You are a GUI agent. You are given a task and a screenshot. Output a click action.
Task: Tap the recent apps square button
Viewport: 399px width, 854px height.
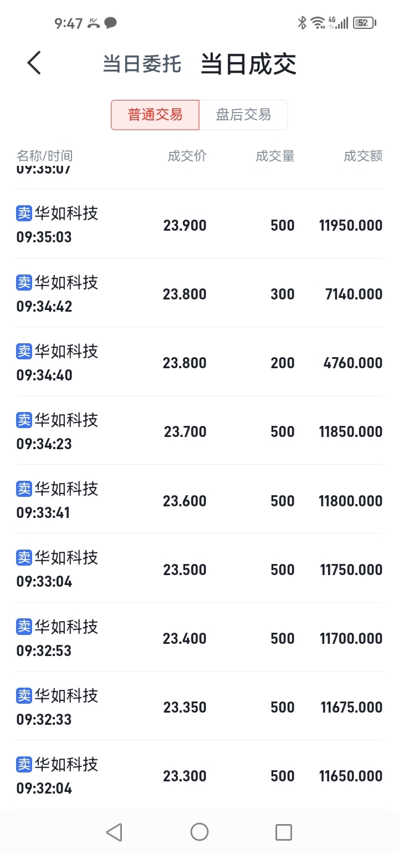pyautogui.click(x=284, y=832)
